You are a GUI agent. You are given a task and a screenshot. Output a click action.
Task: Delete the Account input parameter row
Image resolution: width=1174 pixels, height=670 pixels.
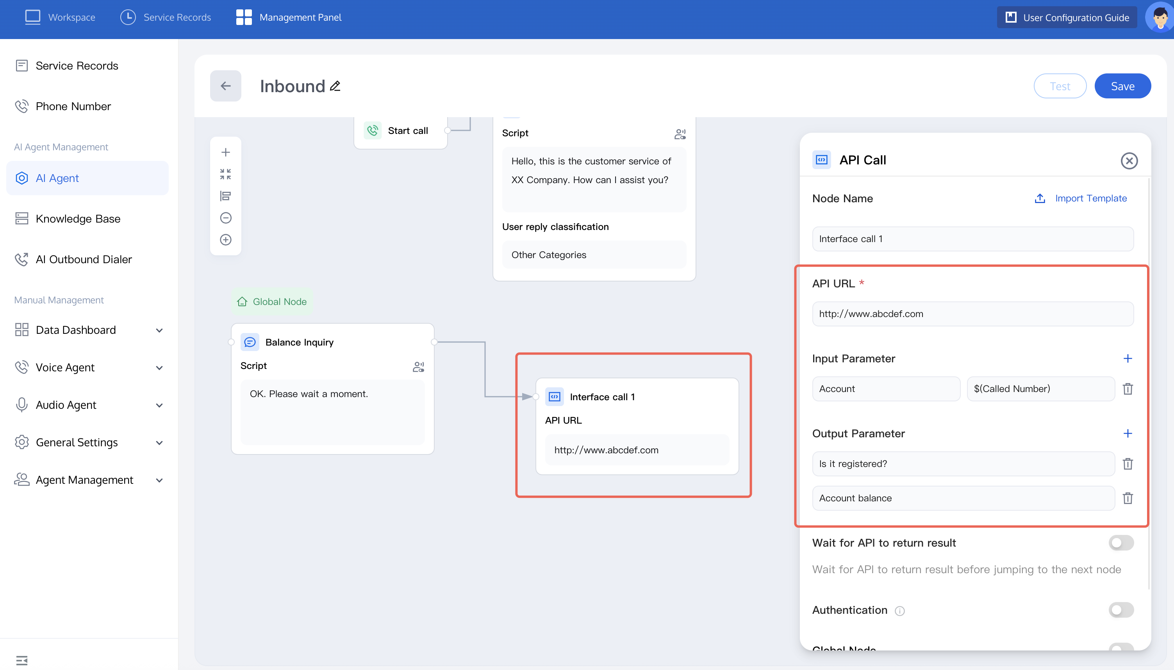point(1128,389)
